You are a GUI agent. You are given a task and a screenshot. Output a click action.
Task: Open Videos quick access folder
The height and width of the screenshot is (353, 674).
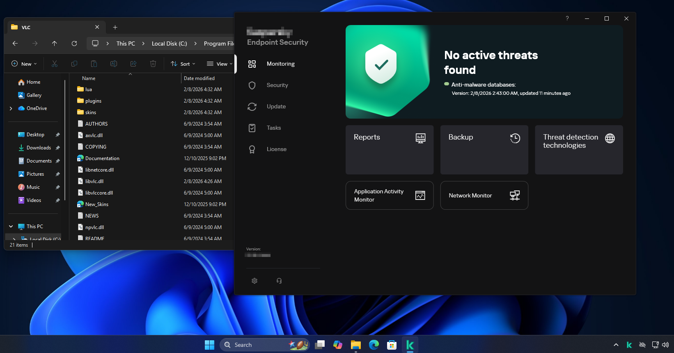pyautogui.click(x=30, y=200)
